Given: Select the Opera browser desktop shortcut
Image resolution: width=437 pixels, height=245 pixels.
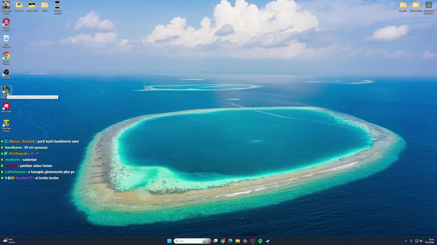Looking at the screenshot, I should (6, 24).
